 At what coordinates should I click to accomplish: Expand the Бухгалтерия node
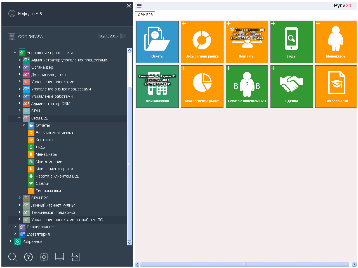click(x=15, y=234)
